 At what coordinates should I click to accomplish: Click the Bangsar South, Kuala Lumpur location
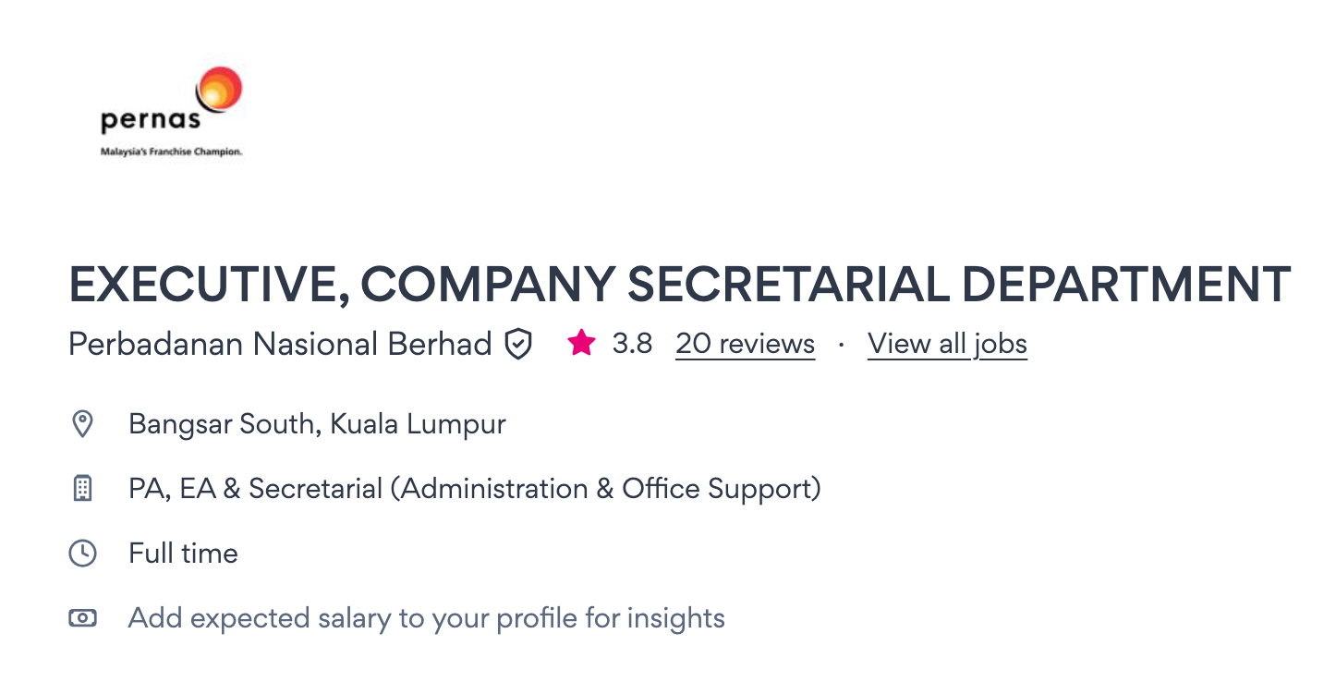pyautogui.click(x=317, y=424)
